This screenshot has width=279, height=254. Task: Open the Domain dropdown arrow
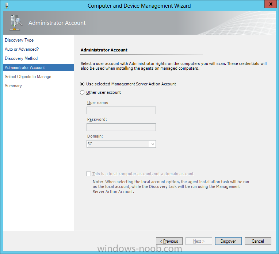pyautogui.click(x=153, y=144)
